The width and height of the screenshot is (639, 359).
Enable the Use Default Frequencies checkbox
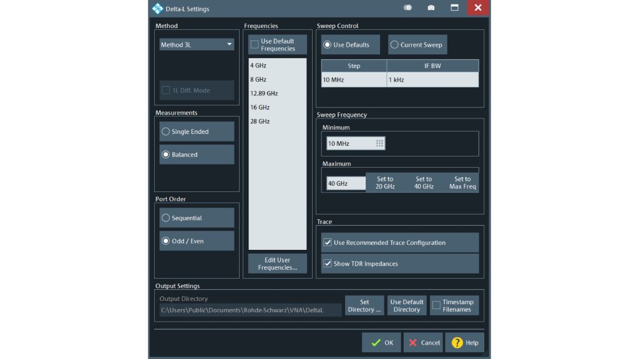pyautogui.click(x=255, y=44)
